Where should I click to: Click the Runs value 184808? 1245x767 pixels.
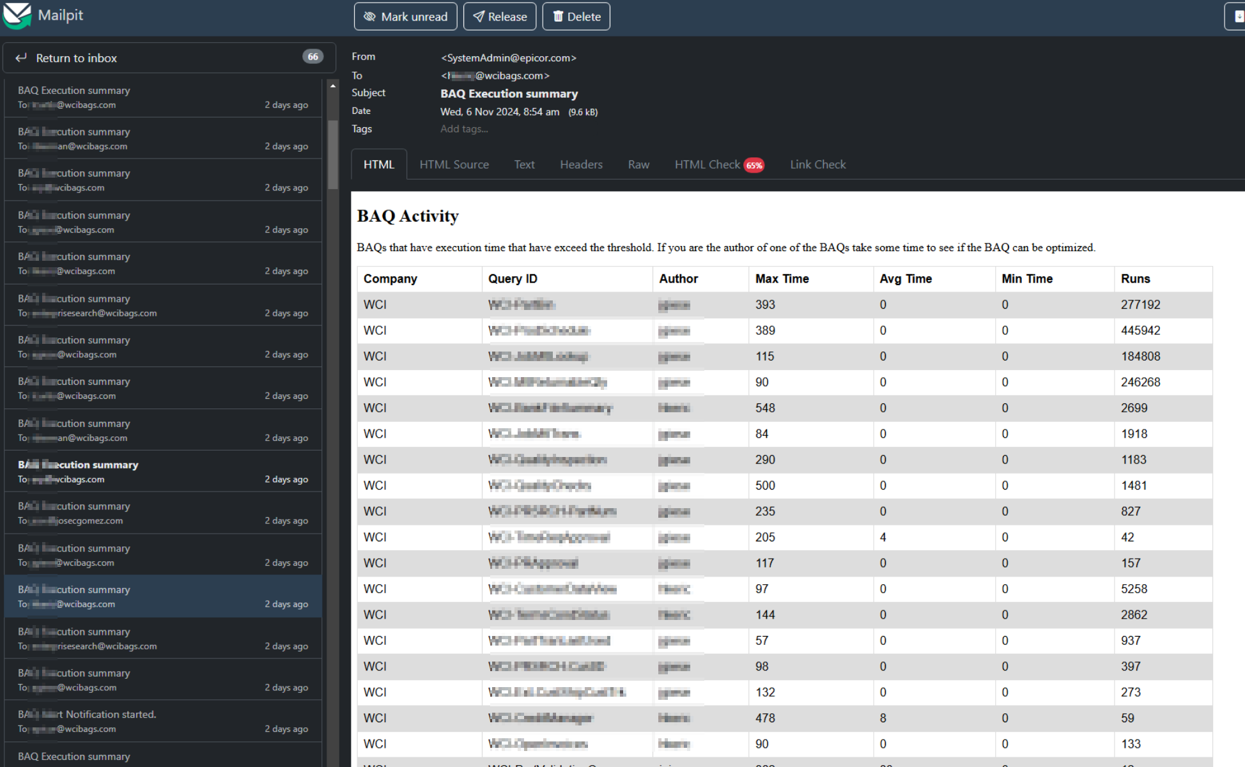(1140, 357)
